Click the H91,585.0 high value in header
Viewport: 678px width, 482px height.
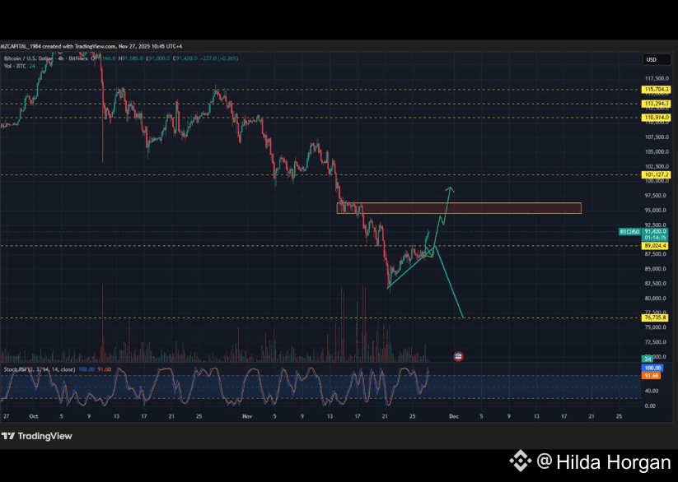131,58
